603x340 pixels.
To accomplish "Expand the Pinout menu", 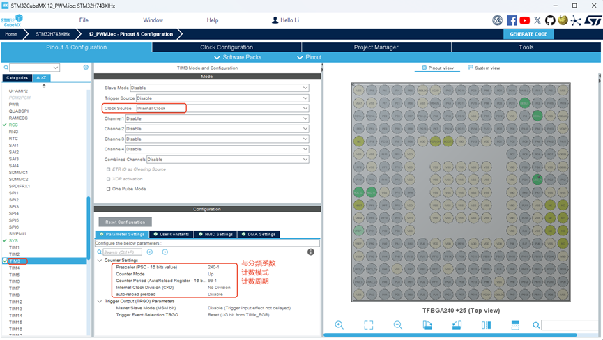I will click(310, 57).
